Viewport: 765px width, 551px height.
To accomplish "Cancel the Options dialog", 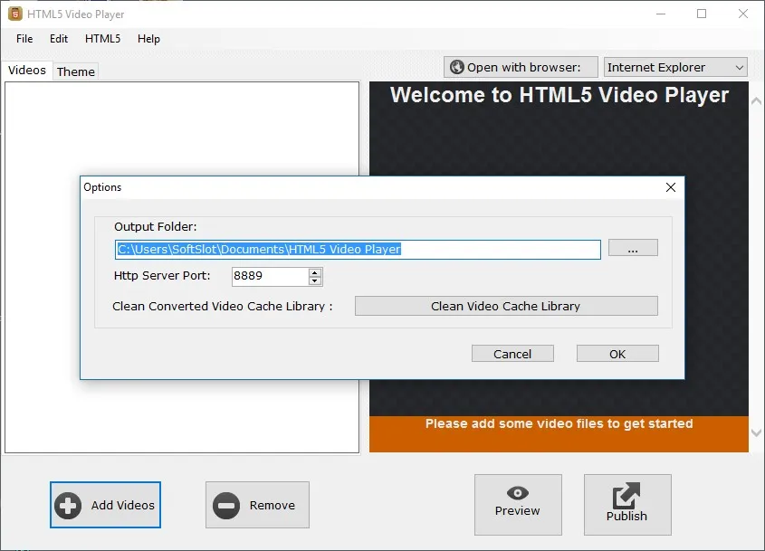I will coord(512,354).
